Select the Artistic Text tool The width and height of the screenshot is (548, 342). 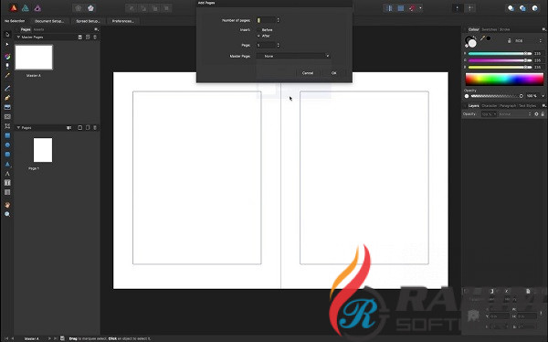[7, 173]
